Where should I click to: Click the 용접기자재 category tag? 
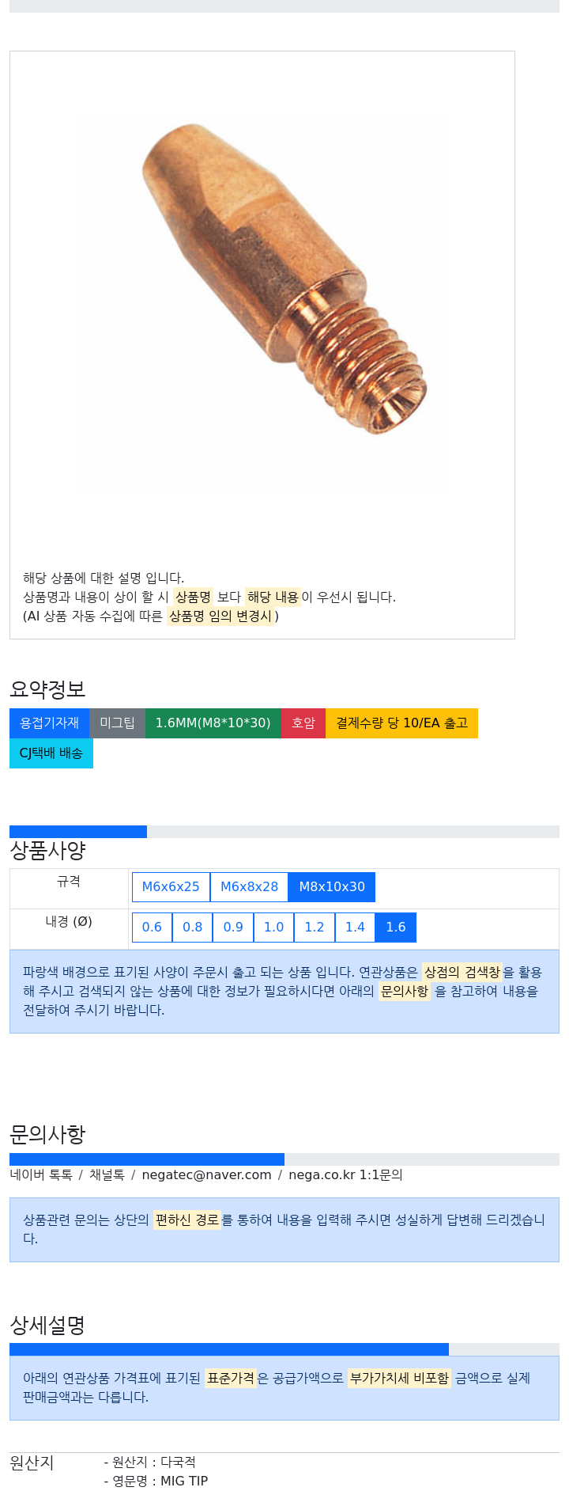click(49, 723)
